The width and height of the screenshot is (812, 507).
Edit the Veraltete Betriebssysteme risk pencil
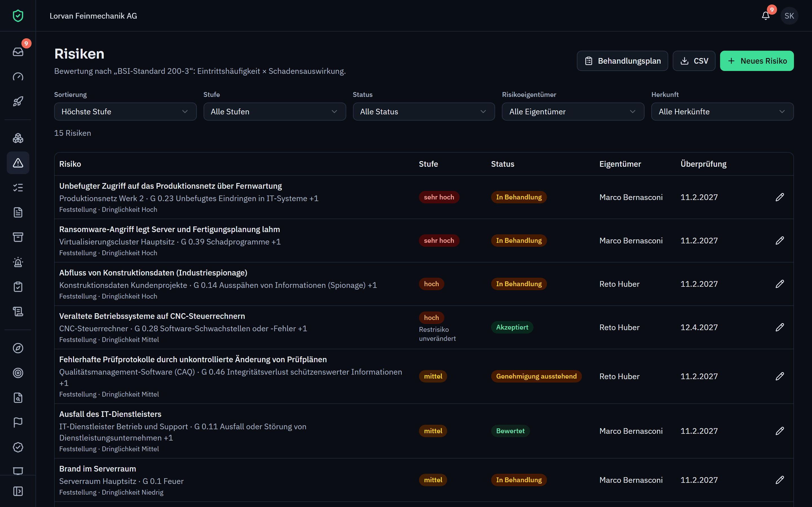[x=780, y=327]
